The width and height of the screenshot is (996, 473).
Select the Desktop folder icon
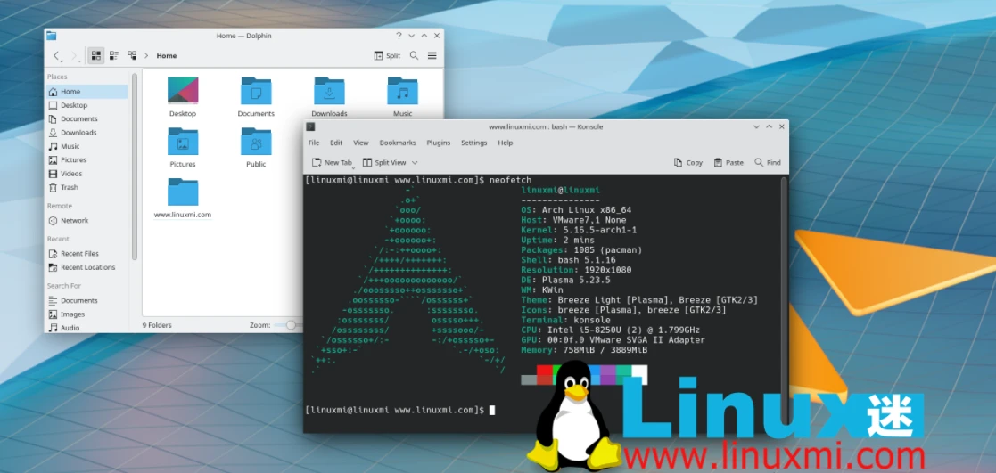click(183, 91)
